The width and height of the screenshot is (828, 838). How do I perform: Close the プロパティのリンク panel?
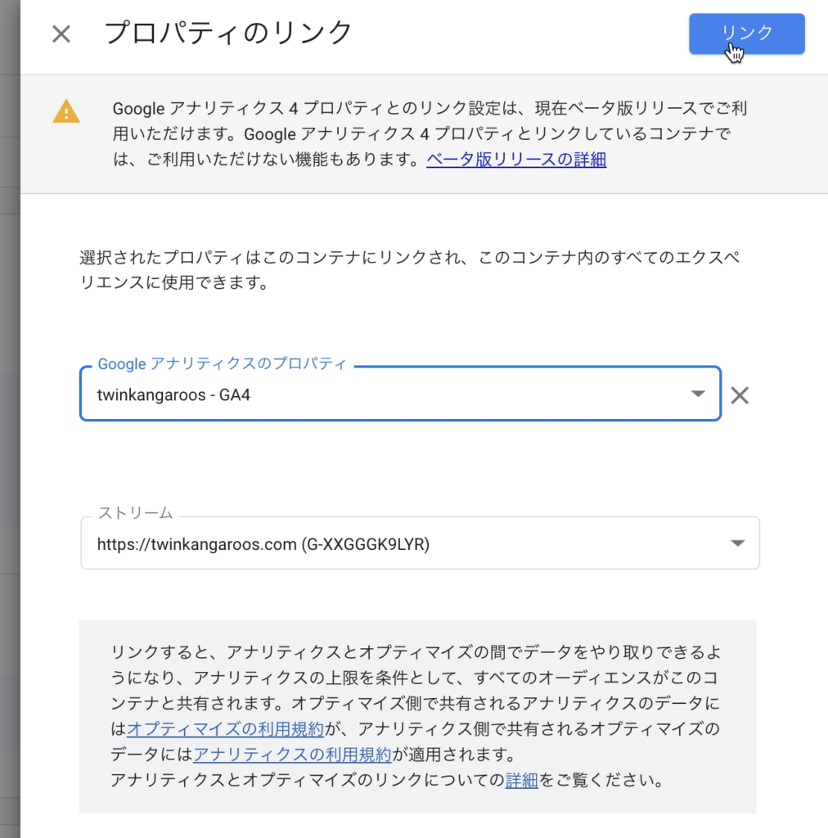pyautogui.click(x=61, y=34)
